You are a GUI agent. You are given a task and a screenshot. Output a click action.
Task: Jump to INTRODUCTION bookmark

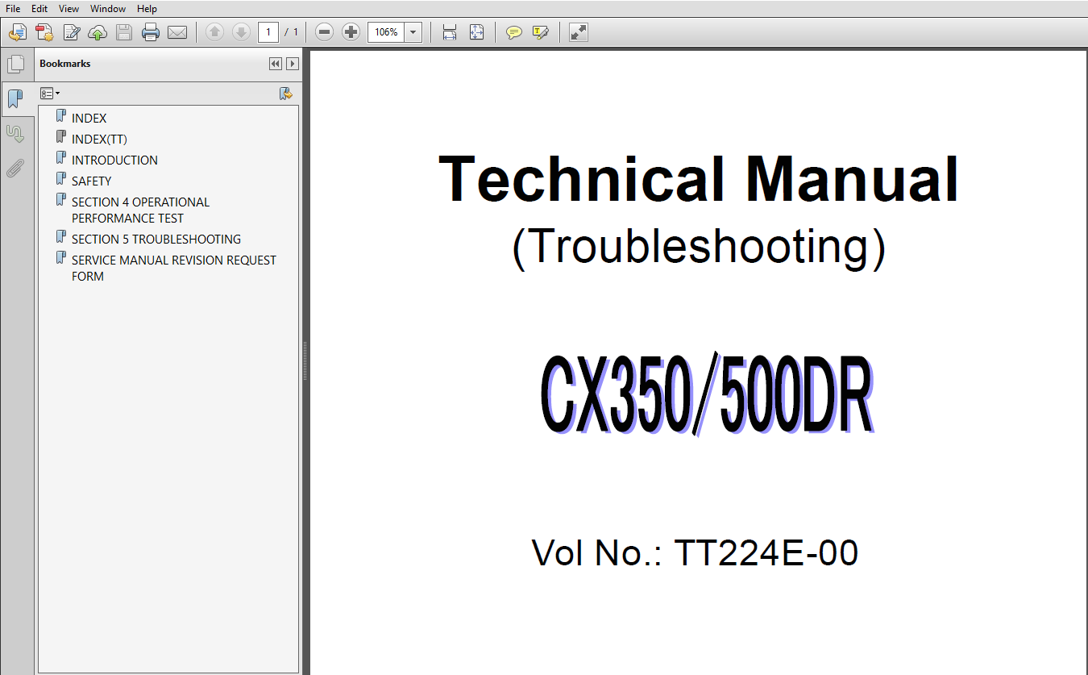(x=114, y=160)
